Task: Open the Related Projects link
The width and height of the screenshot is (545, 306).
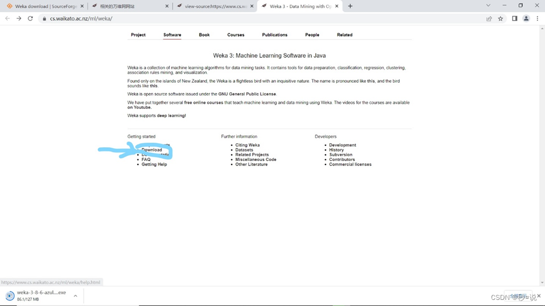Action: click(252, 155)
